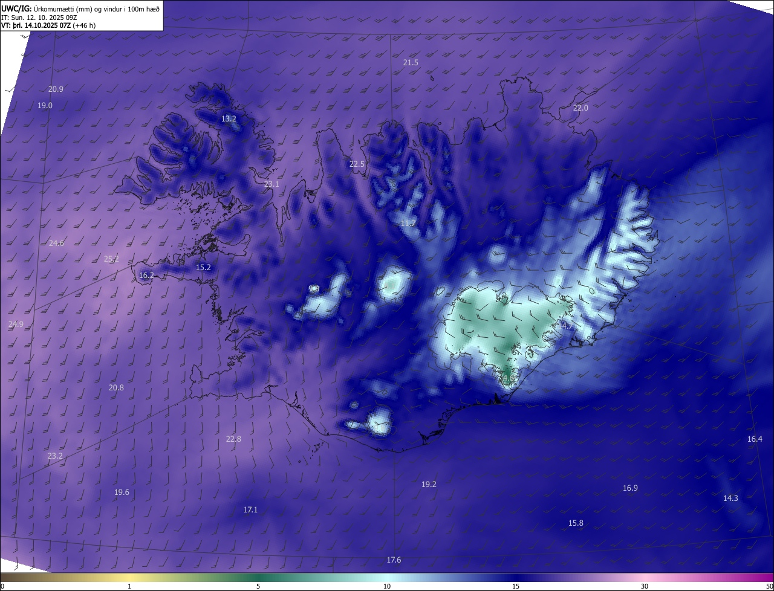Click the color scale label '5'
This screenshot has width=774, height=591.
(x=258, y=587)
